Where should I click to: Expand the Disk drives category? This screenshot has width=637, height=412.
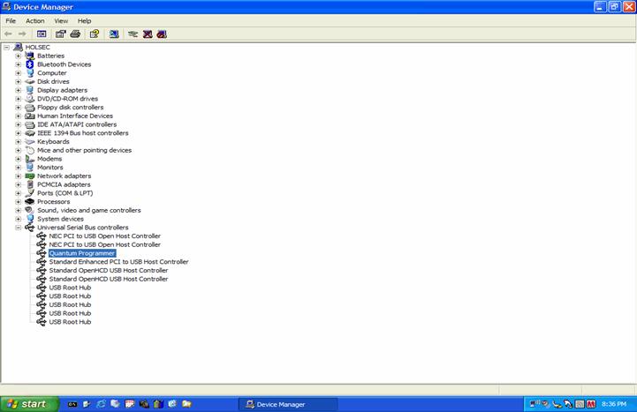pos(18,81)
